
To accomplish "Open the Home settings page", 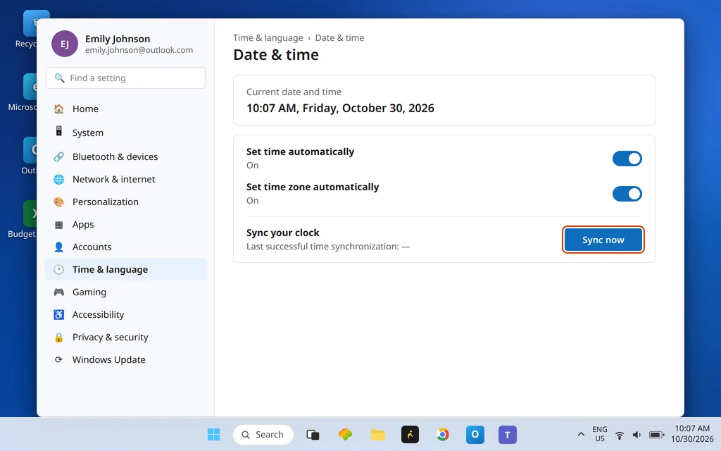I will tap(125, 109).
